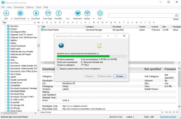The image size is (181, 119).
Task: Click the Bookmark heart icon
Action: coord(78,13)
